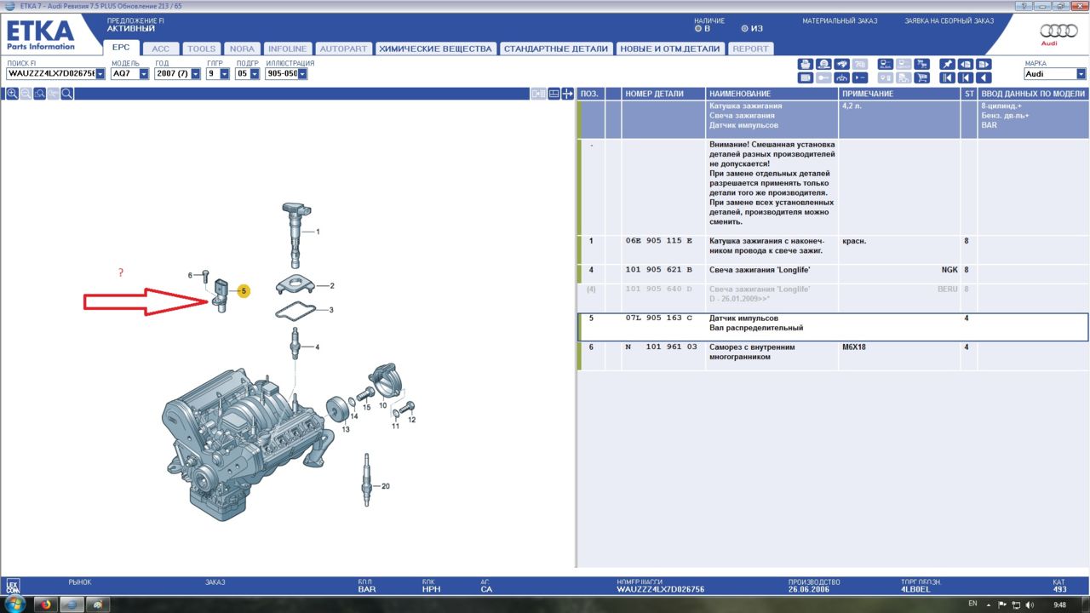Click the last magnifier icon above illustration
Screen dimensions: 1090x613
tap(66, 94)
